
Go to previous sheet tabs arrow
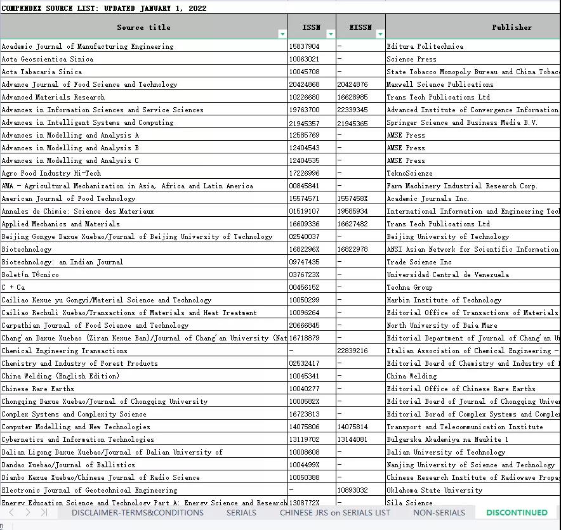click(11, 512)
